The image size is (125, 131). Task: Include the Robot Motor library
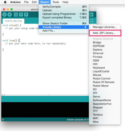point(105,86)
